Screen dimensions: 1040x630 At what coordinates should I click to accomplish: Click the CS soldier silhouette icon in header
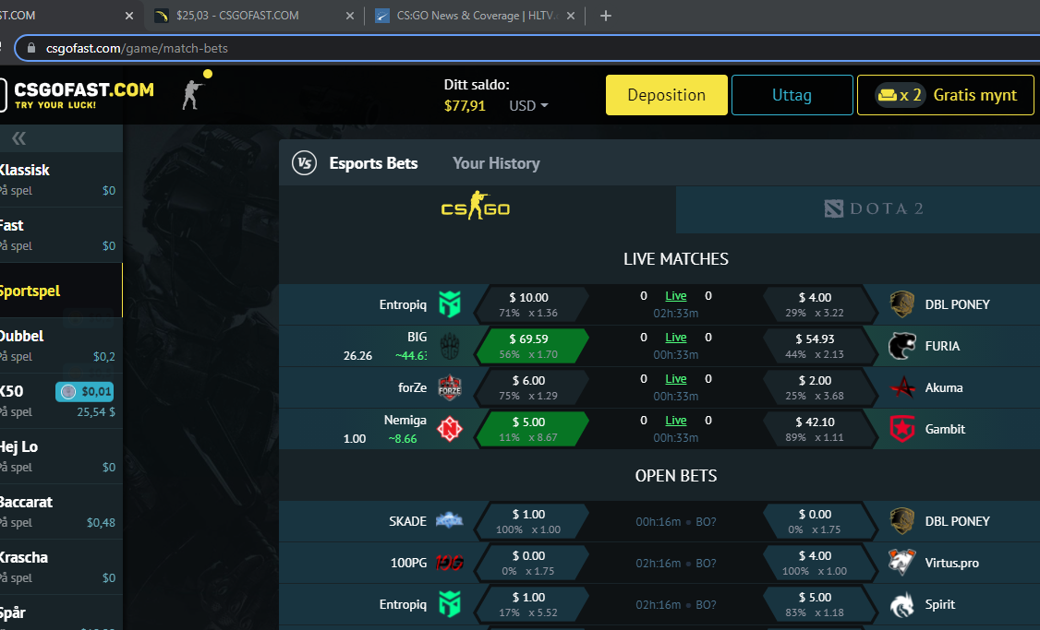192,94
